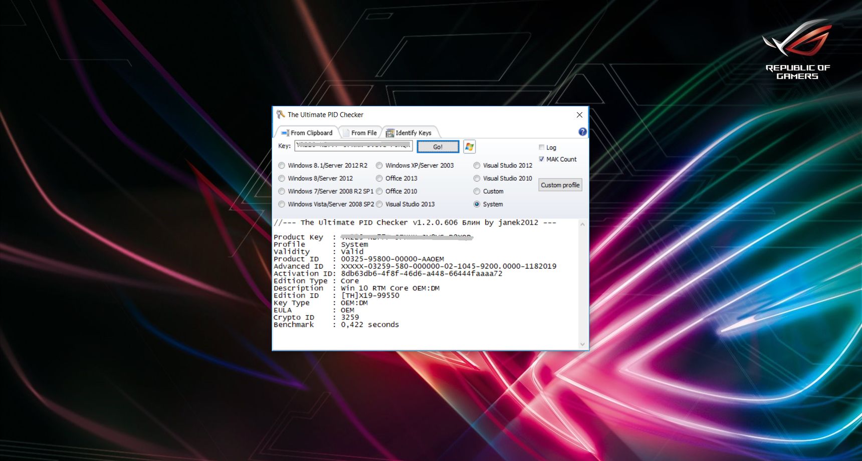This screenshot has height=461, width=862.
Task: Click the Activation ID GUID value
Action: pos(421,274)
